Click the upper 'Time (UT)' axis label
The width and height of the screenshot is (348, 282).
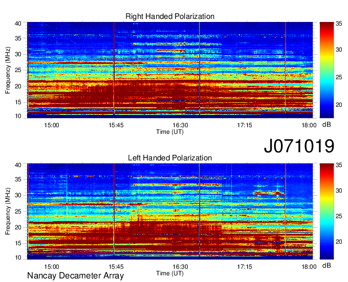pyautogui.click(x=170, y=132)
